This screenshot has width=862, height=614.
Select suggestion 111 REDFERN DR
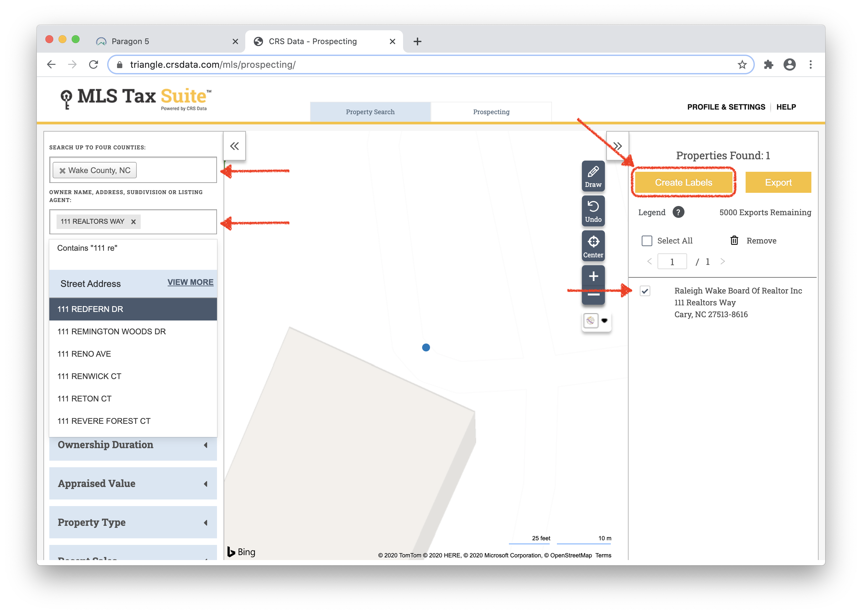coord(133,309)
